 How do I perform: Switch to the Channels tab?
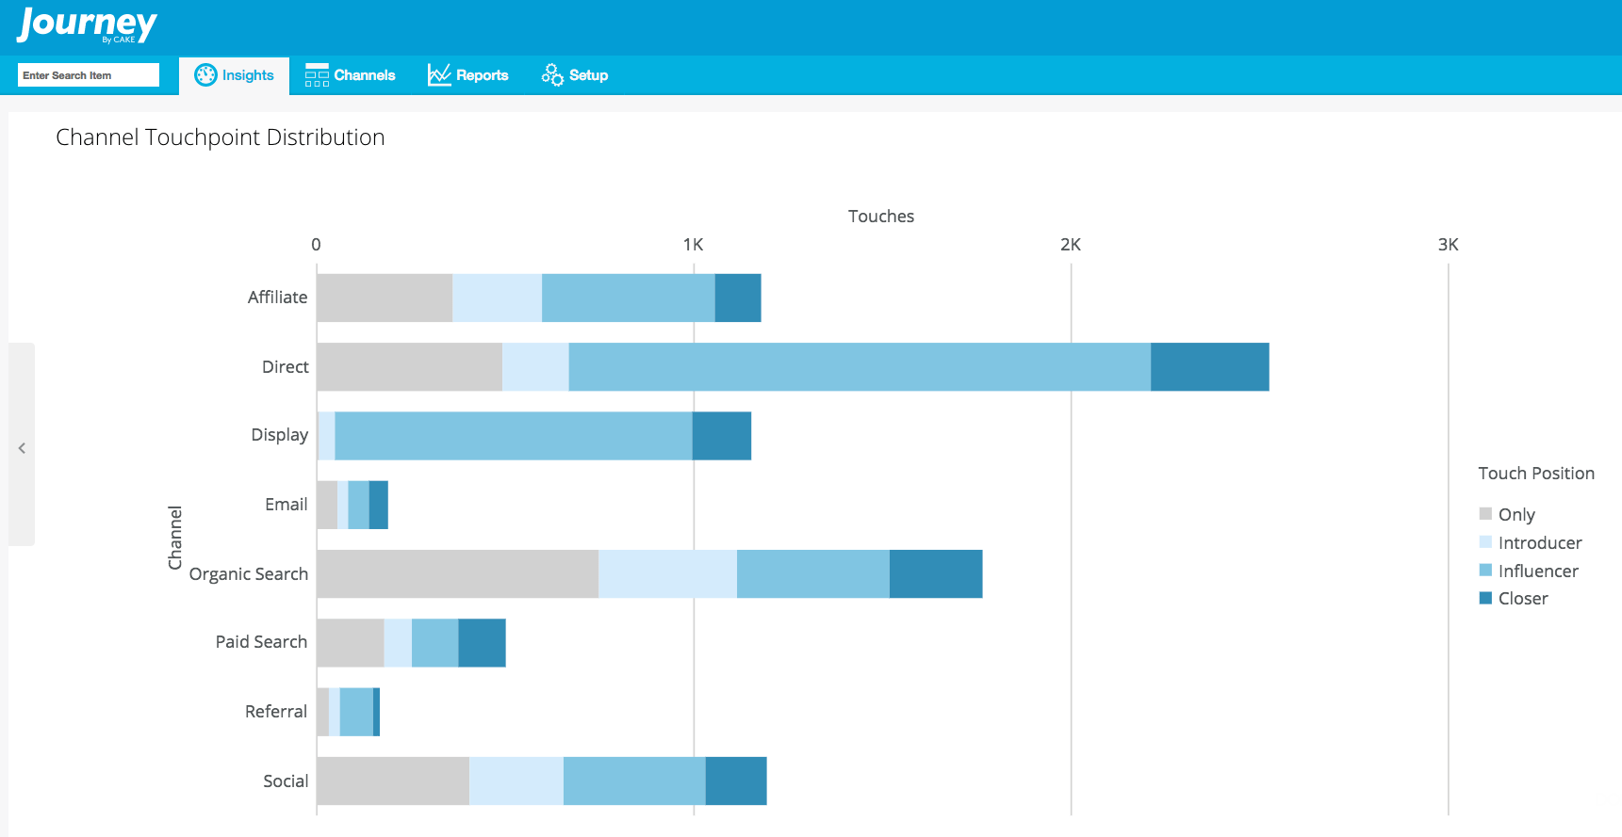[x=350, y=75]
